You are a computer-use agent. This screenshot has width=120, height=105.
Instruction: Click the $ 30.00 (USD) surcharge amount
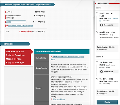point(39,16)
